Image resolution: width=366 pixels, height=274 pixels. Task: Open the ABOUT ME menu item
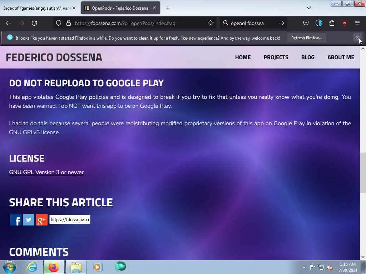coord(341,57)
